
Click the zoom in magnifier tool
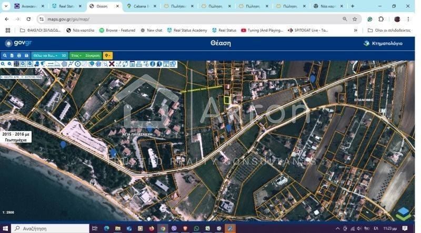click(x=3, y=64)
